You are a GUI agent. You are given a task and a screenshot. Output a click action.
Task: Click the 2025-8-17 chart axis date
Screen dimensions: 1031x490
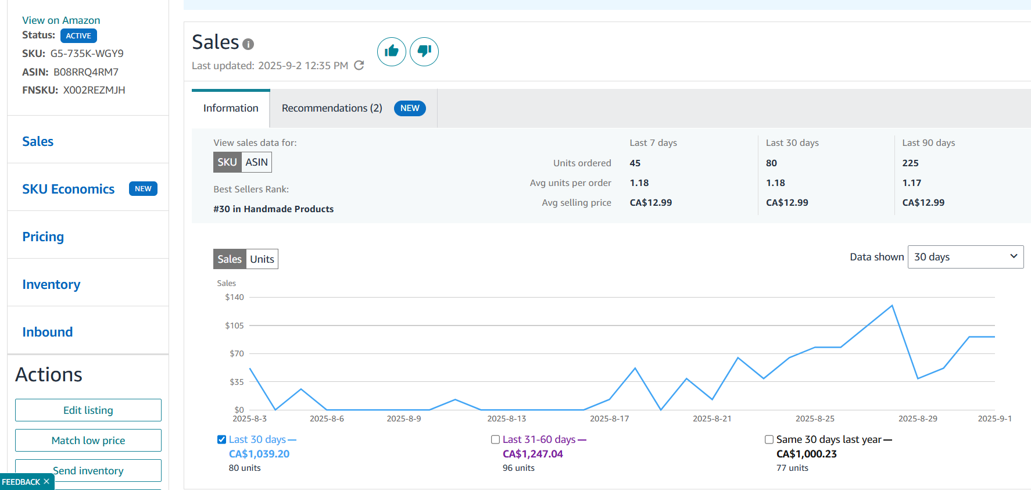pos(609,419)
